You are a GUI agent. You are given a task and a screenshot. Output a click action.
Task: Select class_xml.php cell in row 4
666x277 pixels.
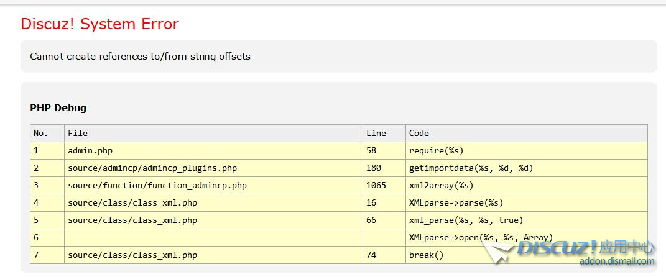click(x=214, y=202)
